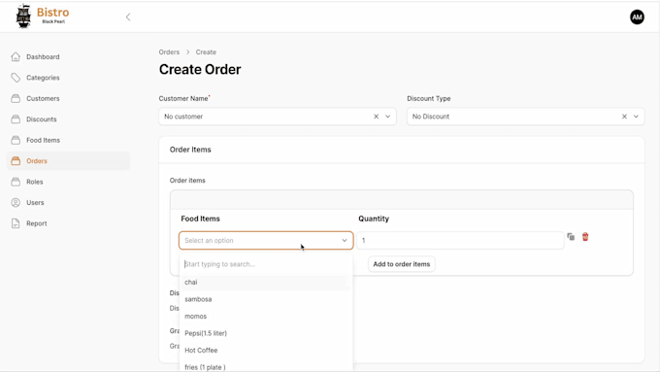The image size is (660, 372).
Task: Delete the order item with trash icon
Action: 585,237
